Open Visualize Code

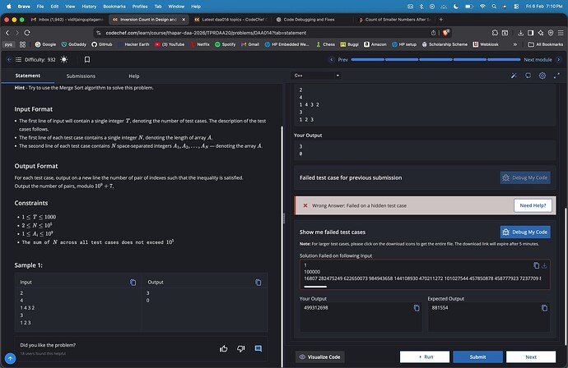point(320,356)
